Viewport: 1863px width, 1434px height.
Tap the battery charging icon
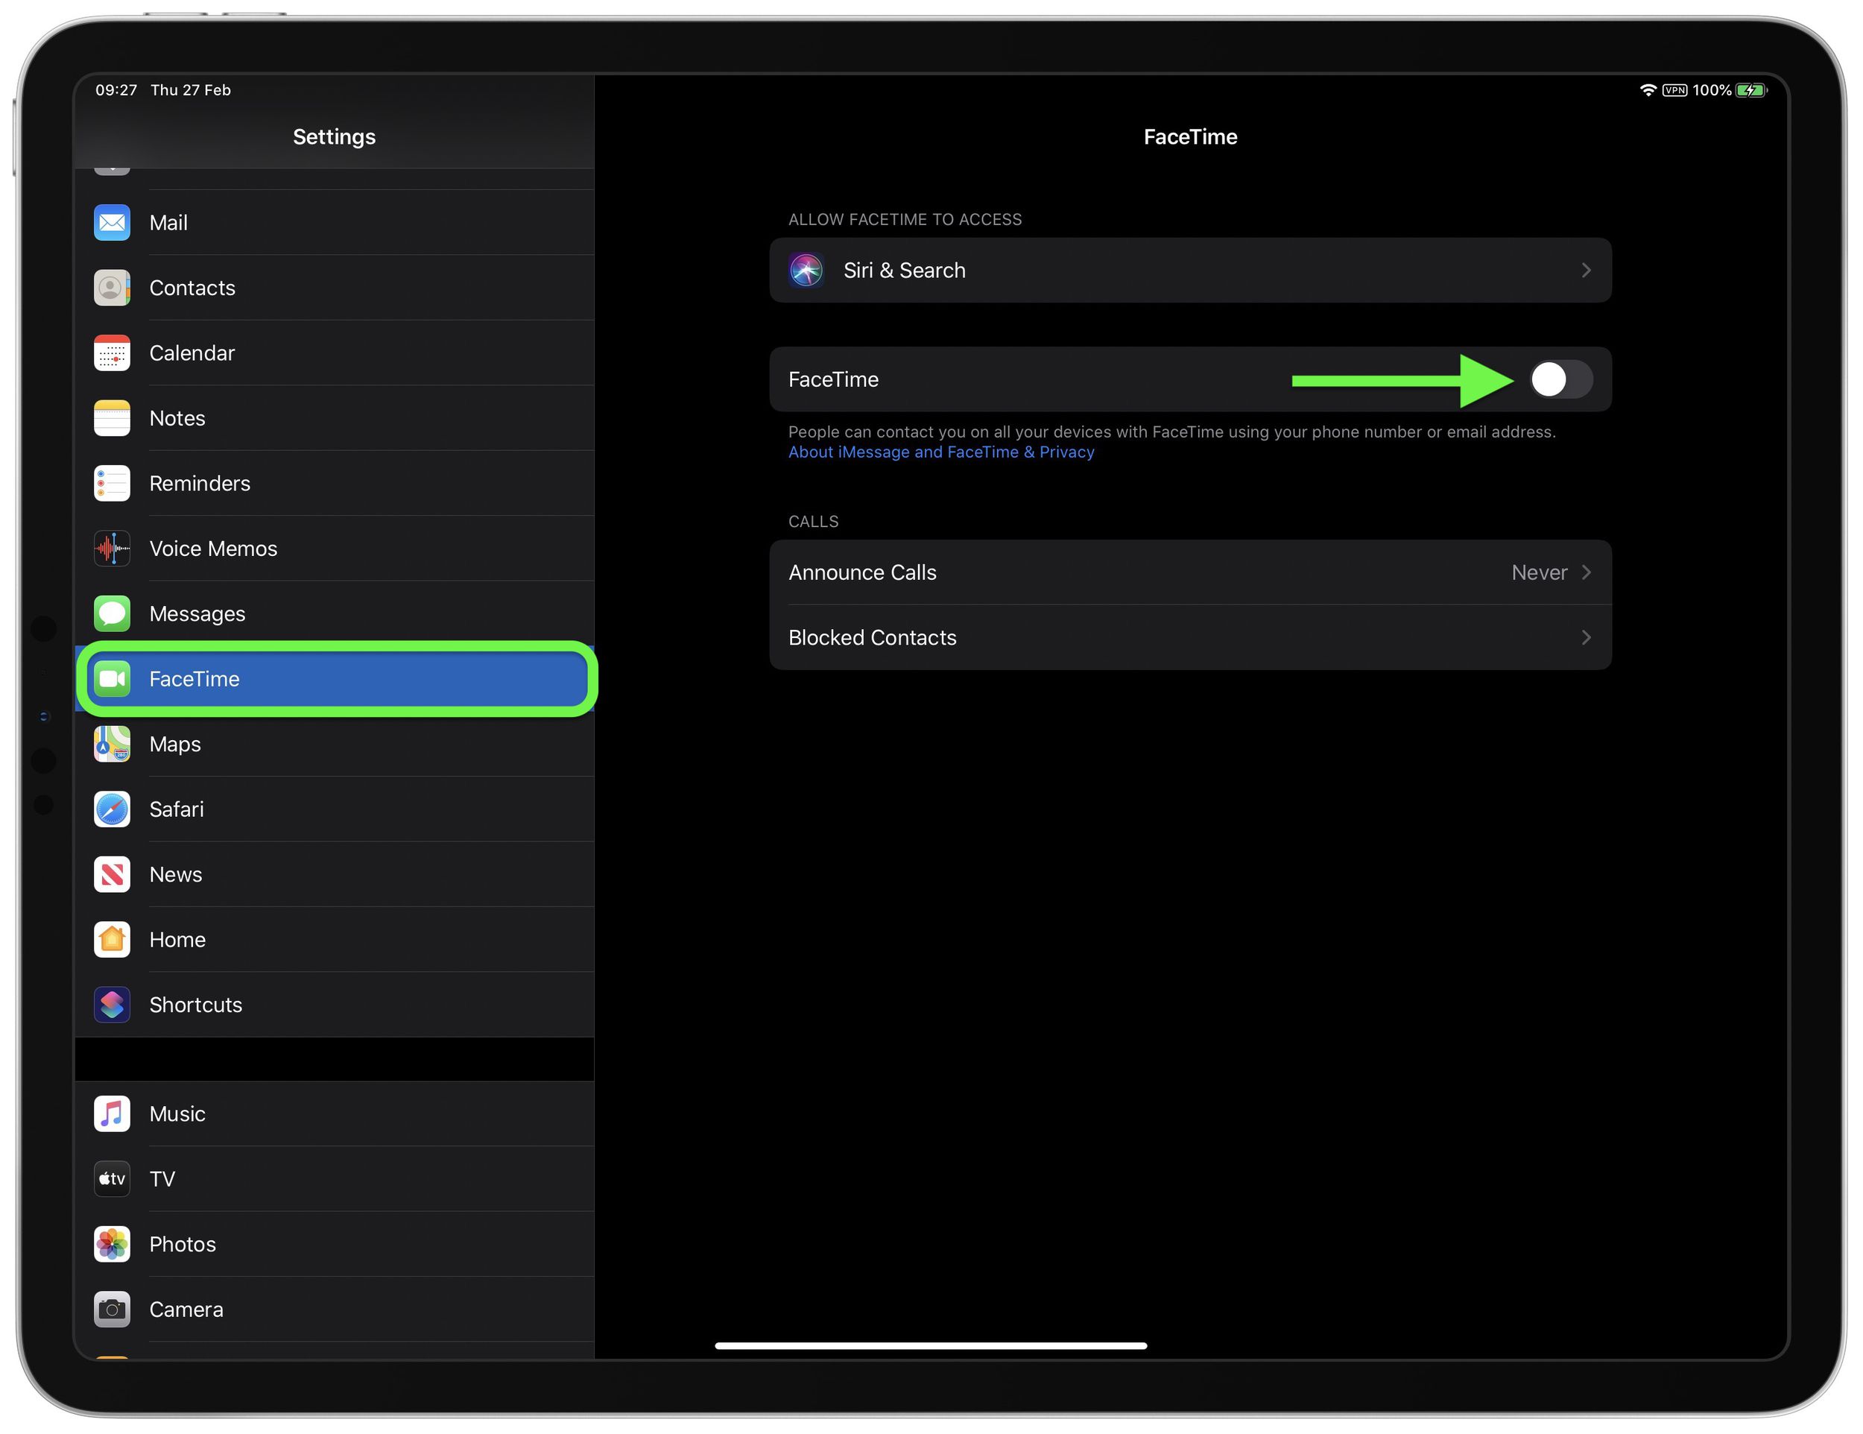click(x=1751, y=90)
